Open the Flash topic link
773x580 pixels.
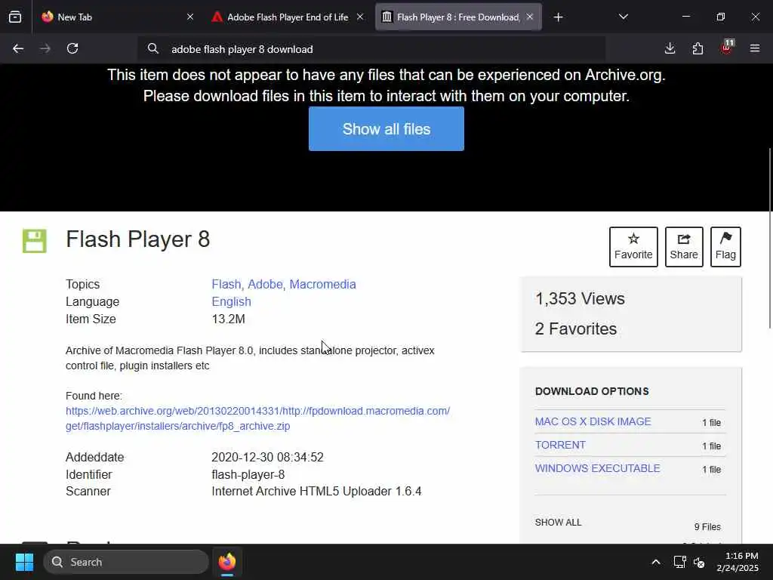(226, 285)
